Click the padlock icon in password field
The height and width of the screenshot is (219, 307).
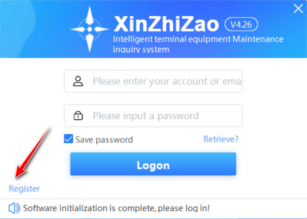click(x=78, y=115)
